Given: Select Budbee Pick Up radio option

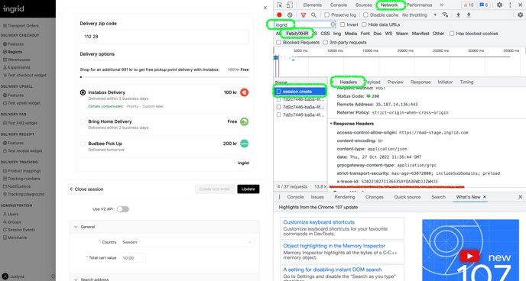Looking at the screenshot, I should [83, 144].
